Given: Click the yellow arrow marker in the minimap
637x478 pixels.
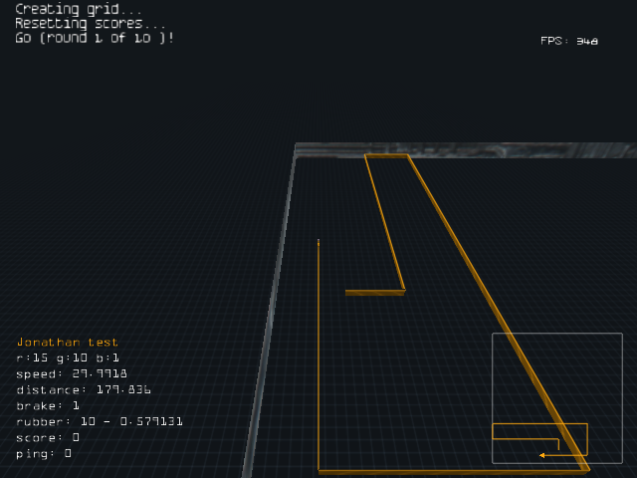Looking at the screenshot, I should tap(542, 455).
